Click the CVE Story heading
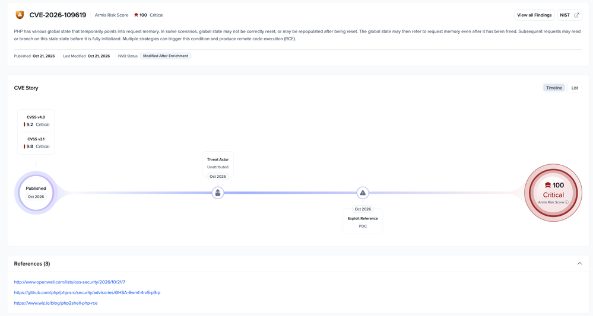 (26, 88)
